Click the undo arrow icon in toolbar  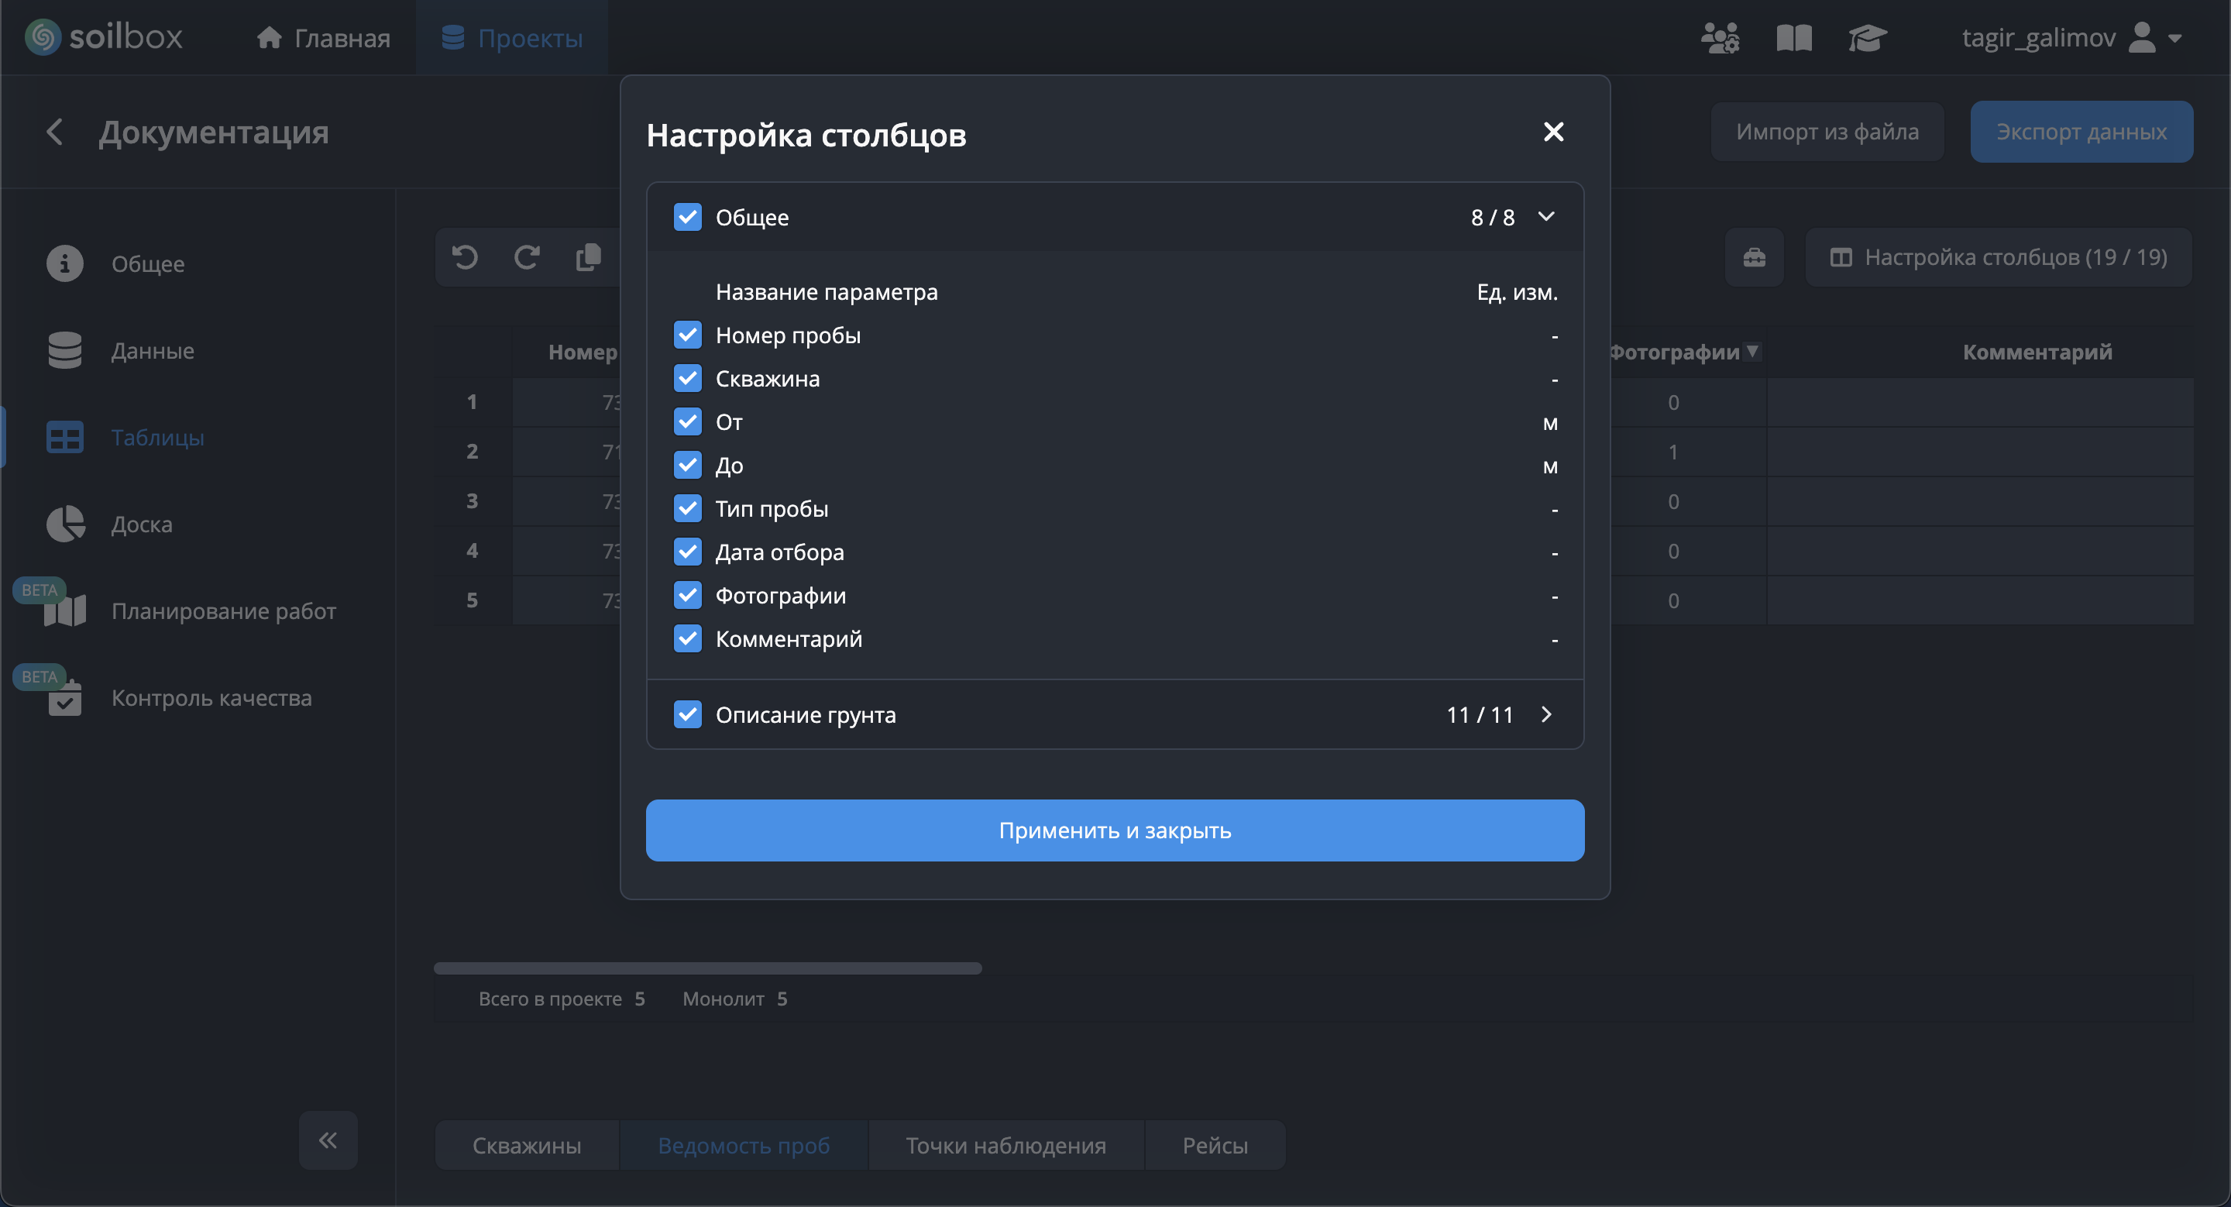465,257
